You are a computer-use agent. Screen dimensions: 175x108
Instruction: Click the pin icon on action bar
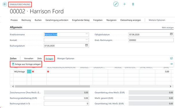click(172, 64)
